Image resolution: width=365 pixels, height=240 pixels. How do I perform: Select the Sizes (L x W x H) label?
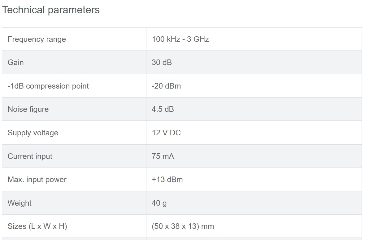coord(37,226)
